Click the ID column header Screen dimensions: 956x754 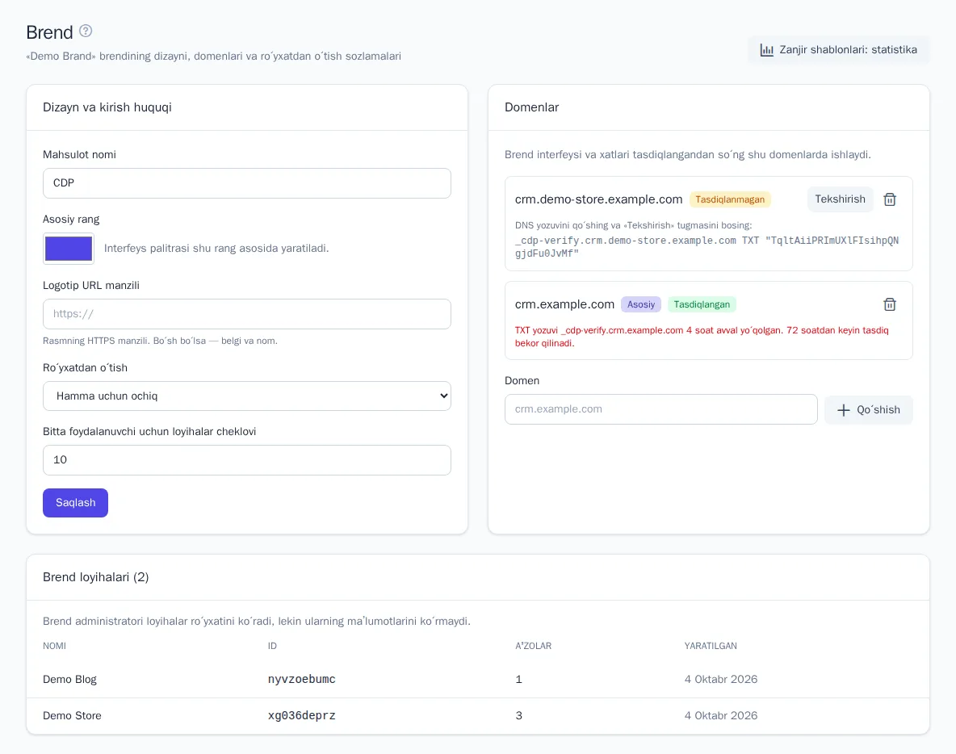point(272,646)
